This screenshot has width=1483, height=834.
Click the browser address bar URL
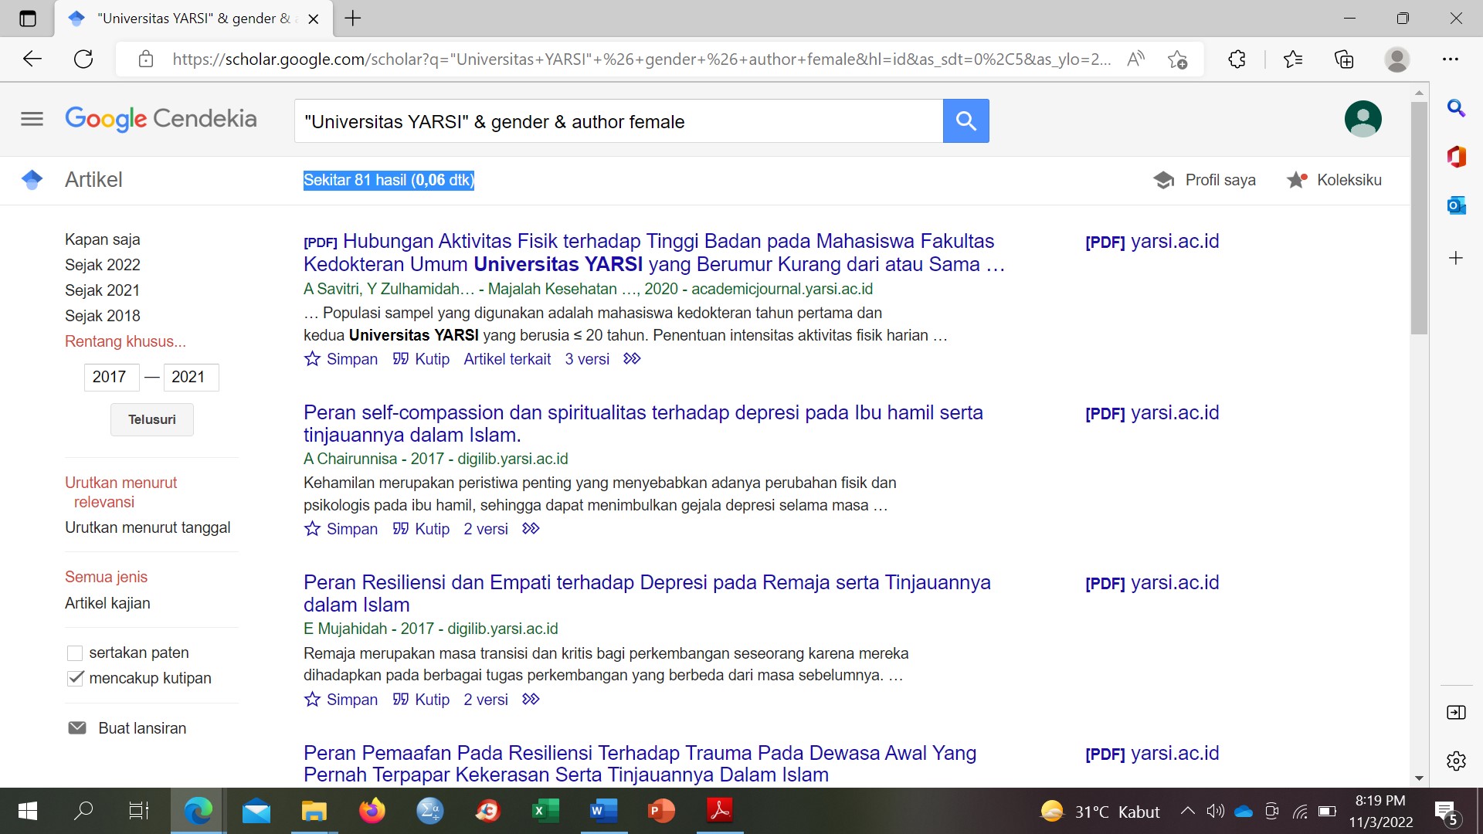pos(641,59)
